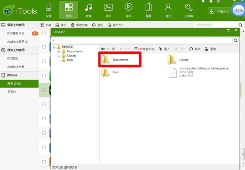Click the 41% circular progress indicator
Image resolution: width=245 pixels, height=170 pixels.
coord(238,10)
